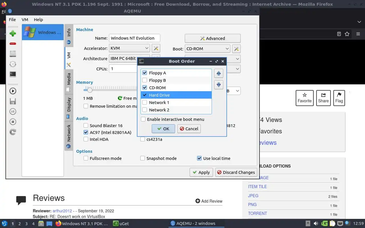Click Discard Changes button

tap(236, 172)
